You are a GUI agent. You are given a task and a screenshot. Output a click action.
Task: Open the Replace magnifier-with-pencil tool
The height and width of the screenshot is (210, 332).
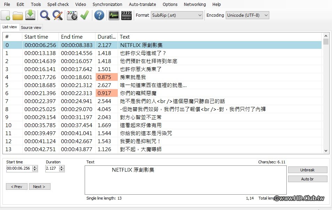[57, 15]
